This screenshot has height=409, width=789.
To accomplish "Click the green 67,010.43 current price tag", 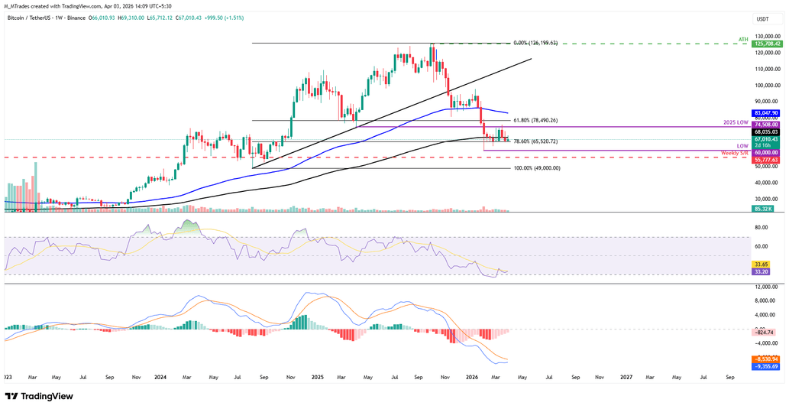I will tap(766, 138).
